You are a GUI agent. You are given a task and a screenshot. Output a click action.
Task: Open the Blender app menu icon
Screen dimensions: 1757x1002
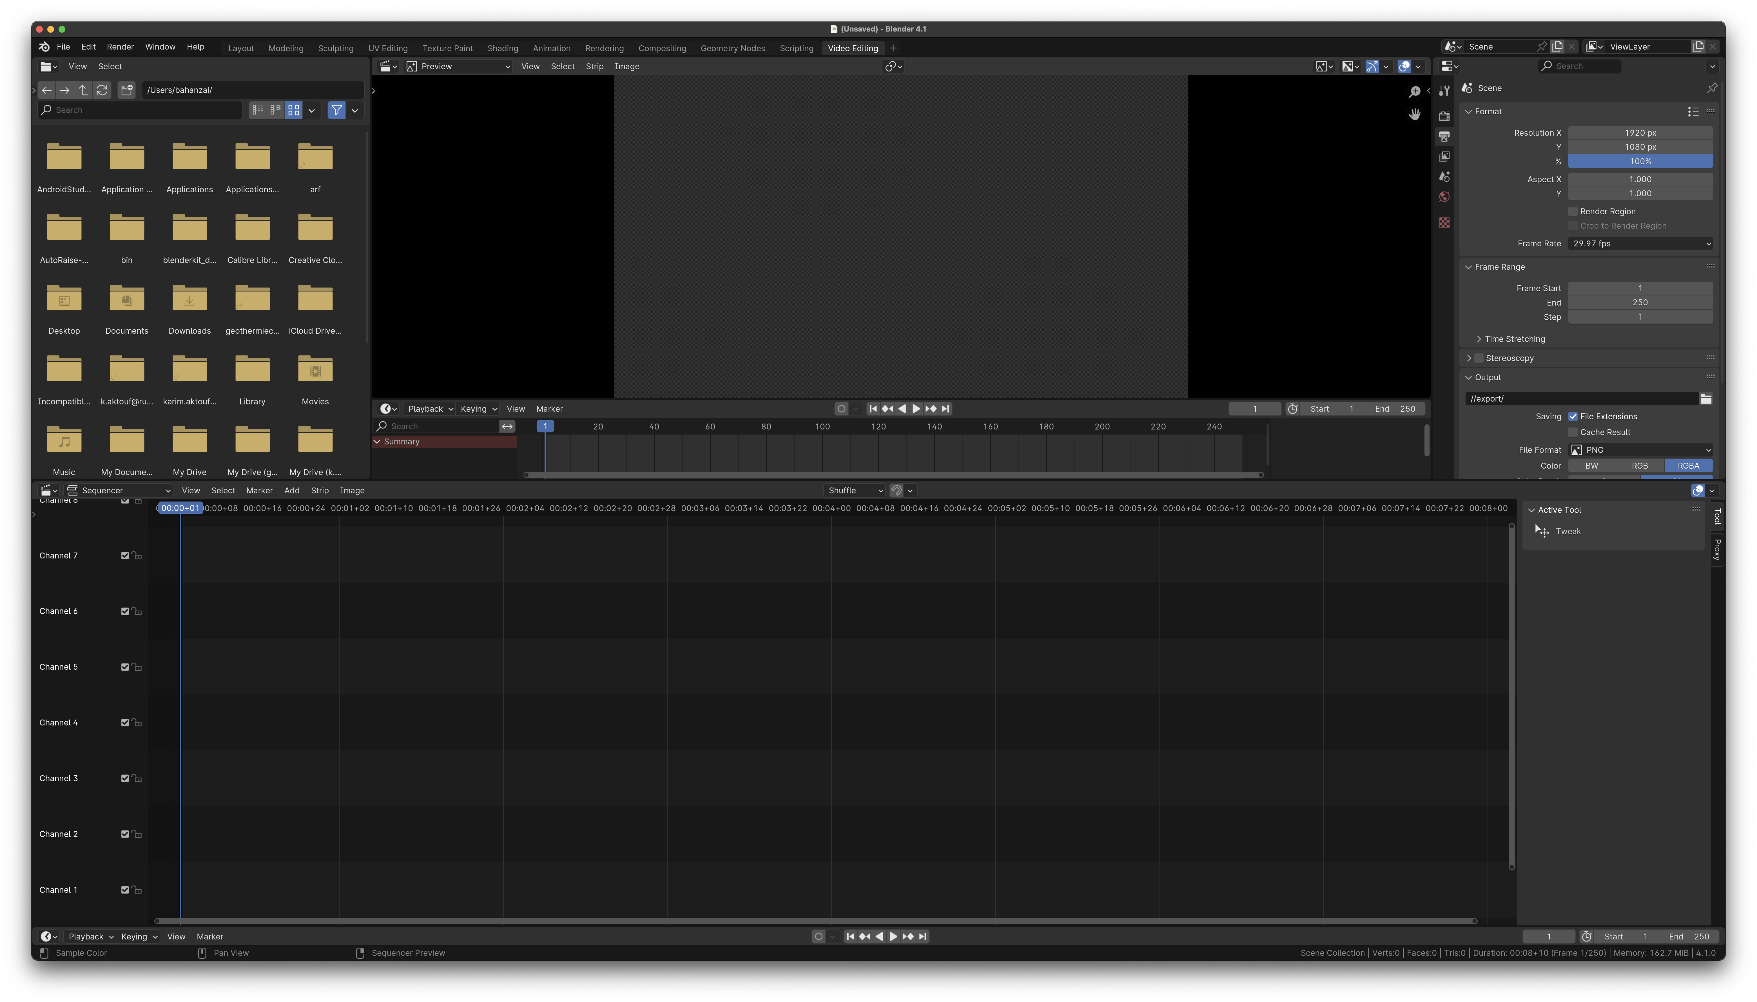(x=44, y=47)
